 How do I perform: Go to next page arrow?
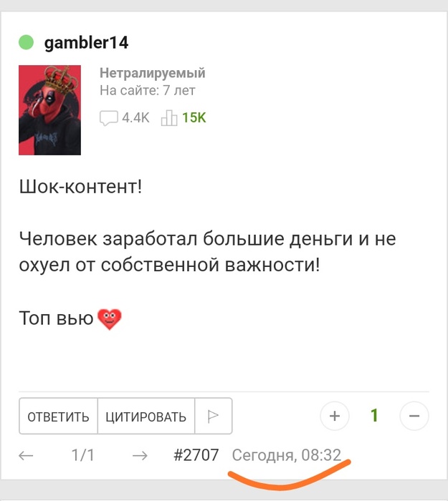[x=140, y=455]
